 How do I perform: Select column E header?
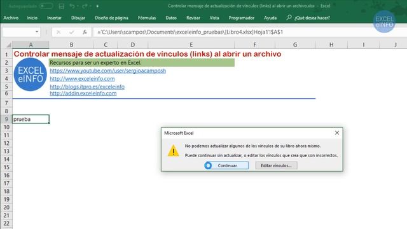point(191,45)
